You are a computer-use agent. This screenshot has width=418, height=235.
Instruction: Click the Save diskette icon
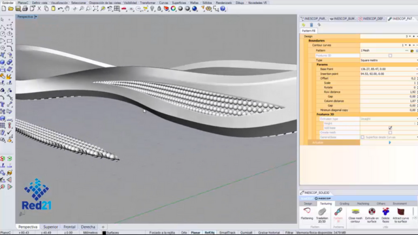[x=18, y=8]
